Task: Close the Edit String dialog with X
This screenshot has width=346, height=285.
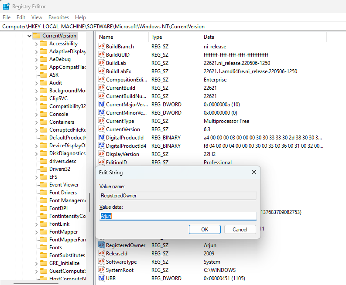Action: 254,172
